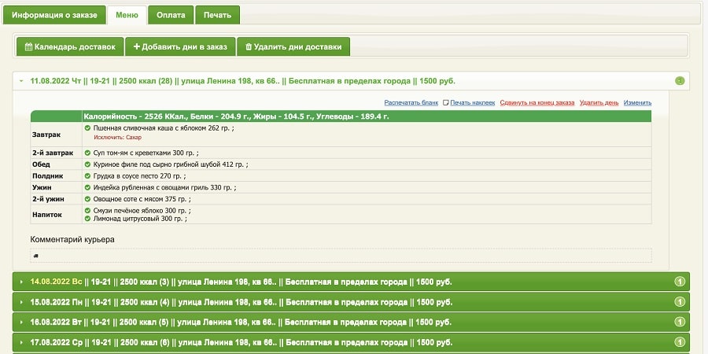The width and height of the screenshot is (708, 354).
Task: Open the Информация о заказе tab
Action: click(54, 15)
